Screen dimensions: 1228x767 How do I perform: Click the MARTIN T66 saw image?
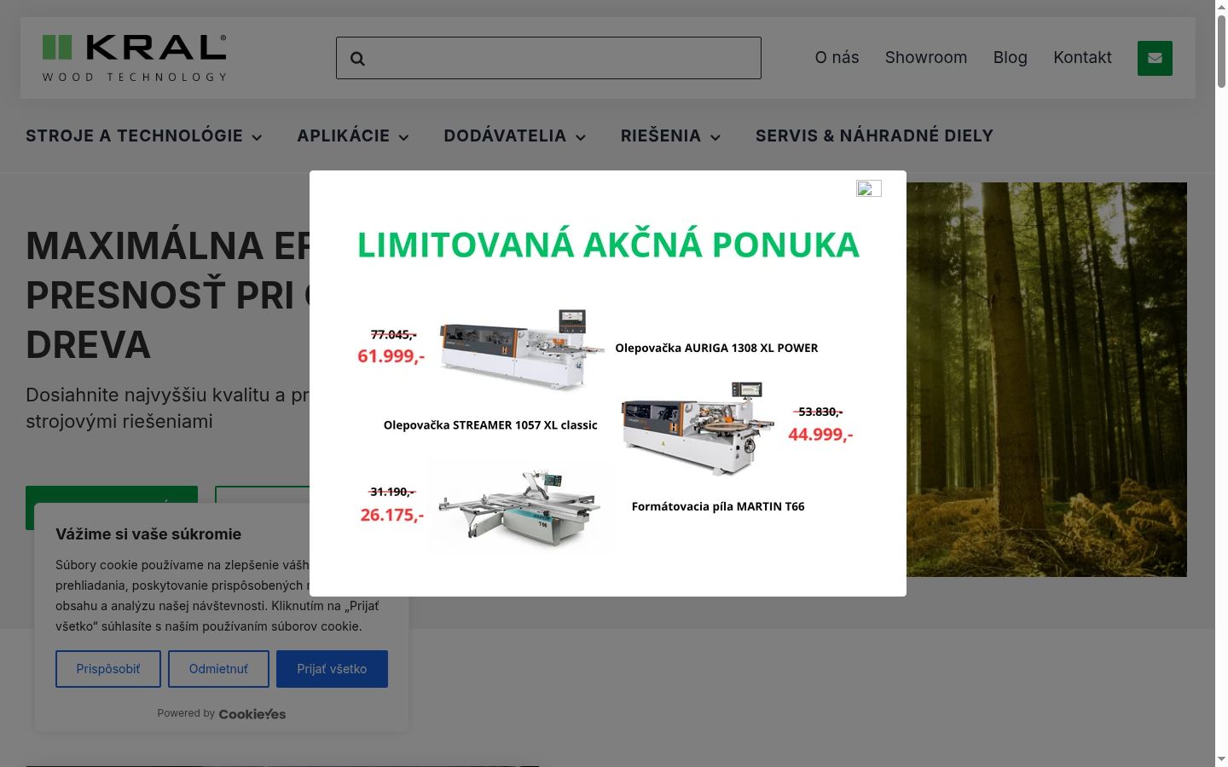521,506
